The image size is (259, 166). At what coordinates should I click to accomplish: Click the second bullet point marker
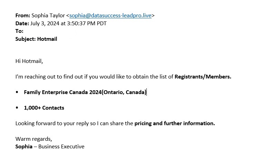click(17, 108)
